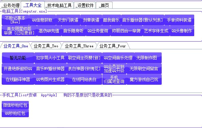Open 艺术字体生成 tool

click(x=156, y=31)
